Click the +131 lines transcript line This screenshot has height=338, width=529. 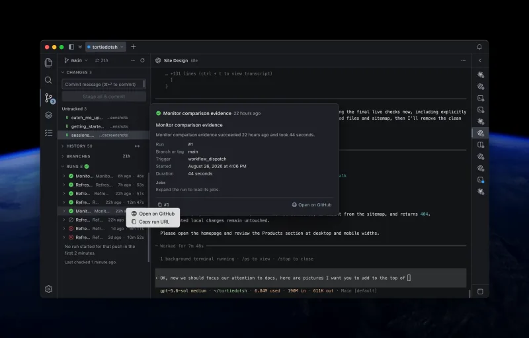tap(219, 73)
